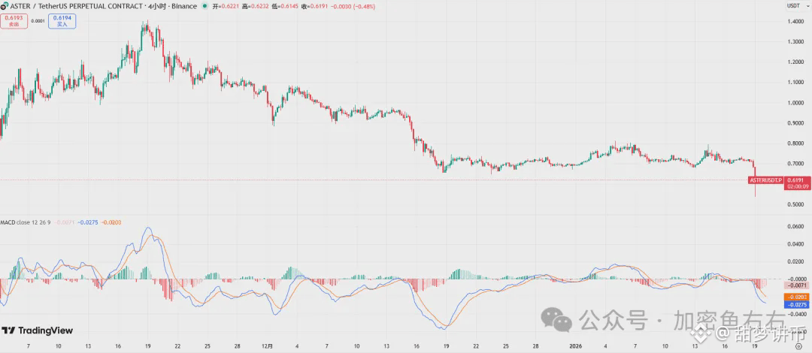Viewport: 812px width, 353px height.
Task: Click the ASTER coin logo icon
Action: (x=5, y=7)
